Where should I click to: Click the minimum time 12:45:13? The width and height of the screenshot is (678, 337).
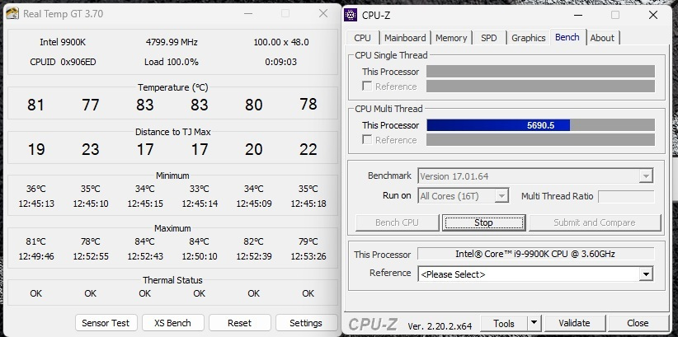[x=36, y=204]
